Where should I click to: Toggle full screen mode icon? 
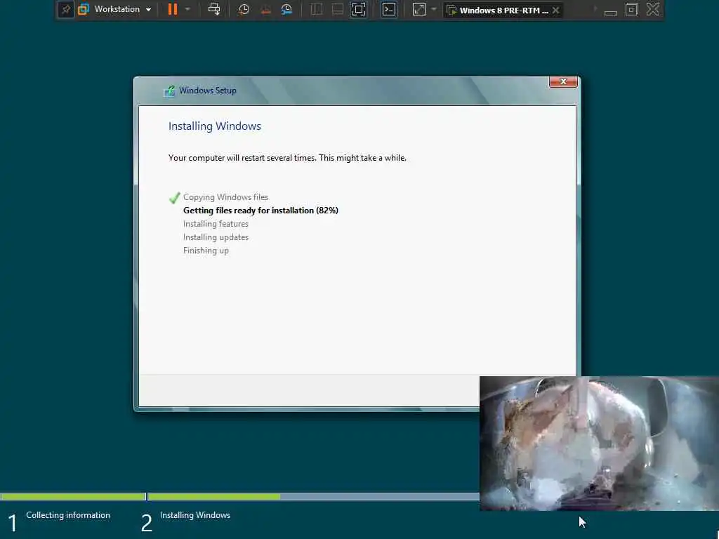click(359, 9)
